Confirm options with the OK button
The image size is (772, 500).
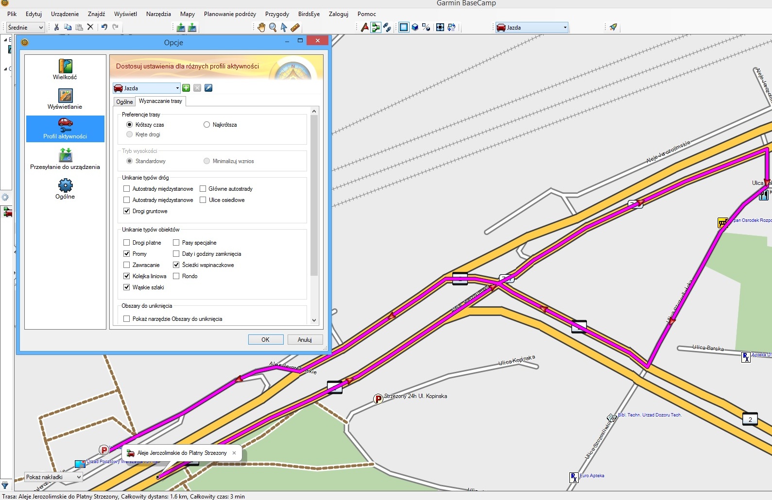click(265, 340)
